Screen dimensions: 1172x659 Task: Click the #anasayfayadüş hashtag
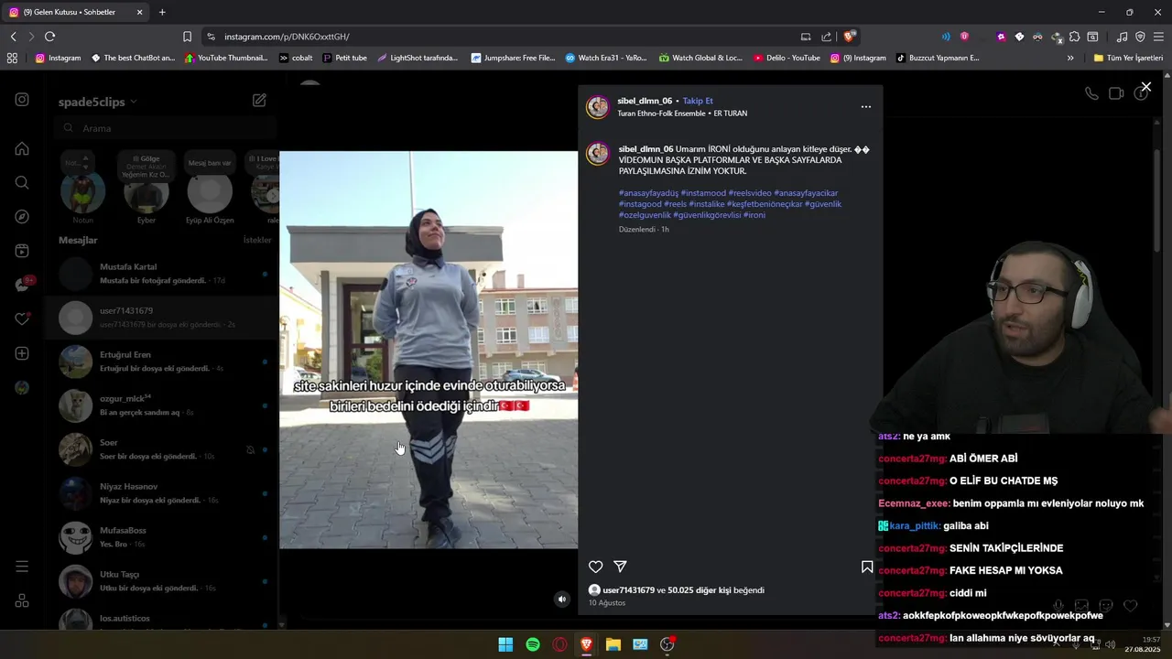tap(648, 193)
